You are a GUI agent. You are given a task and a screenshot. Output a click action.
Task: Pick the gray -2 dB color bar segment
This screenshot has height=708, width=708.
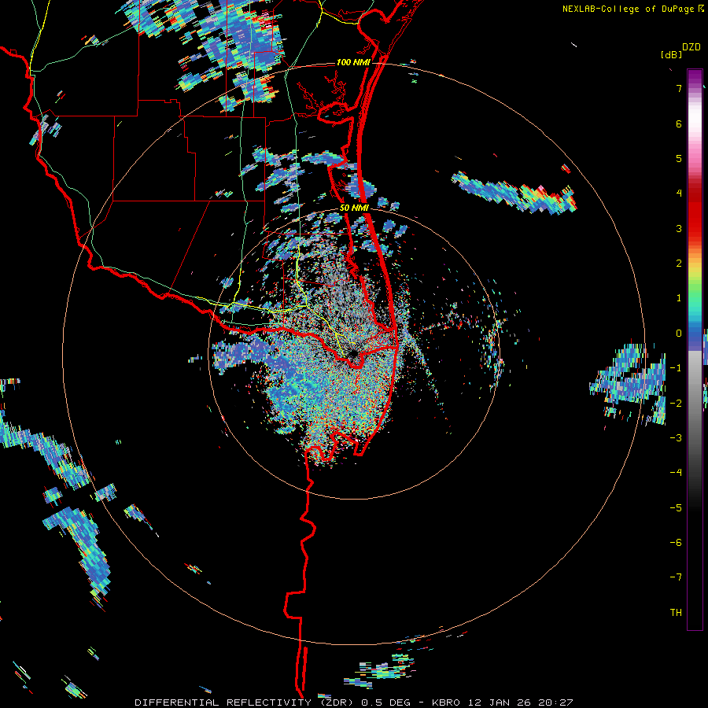(695, 404)
